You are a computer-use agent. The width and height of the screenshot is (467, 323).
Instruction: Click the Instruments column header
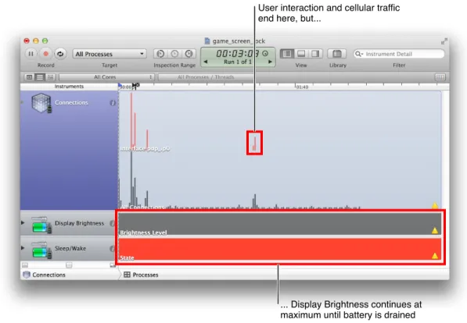69,87
